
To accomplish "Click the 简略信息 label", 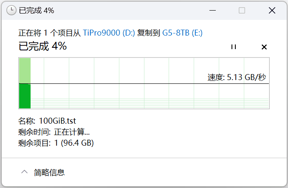I will coord(49,172).
